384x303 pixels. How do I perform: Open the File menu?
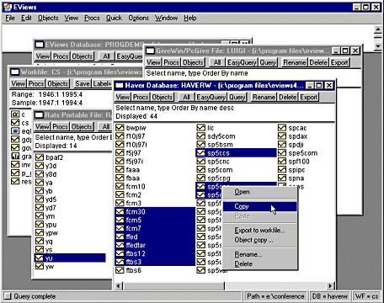coord(10,18)
